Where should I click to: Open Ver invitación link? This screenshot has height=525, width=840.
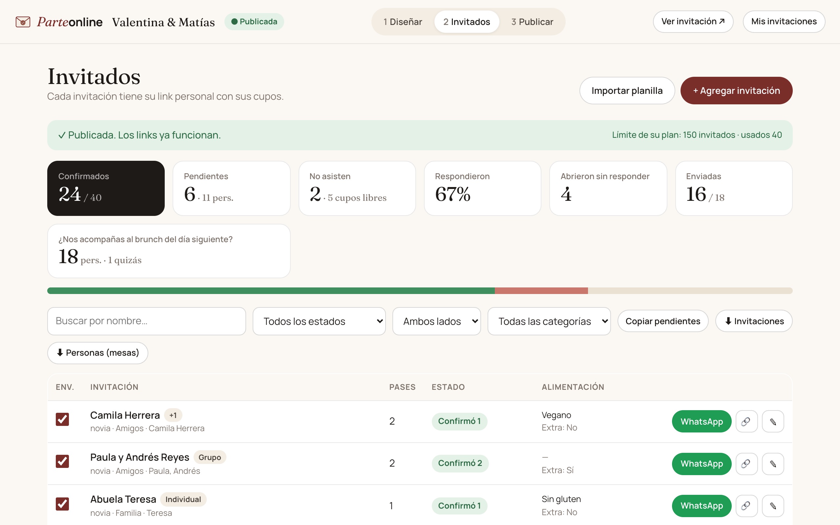(693, 22)
